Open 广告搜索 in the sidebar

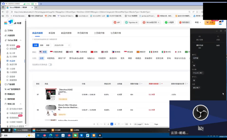click(10, 84)
